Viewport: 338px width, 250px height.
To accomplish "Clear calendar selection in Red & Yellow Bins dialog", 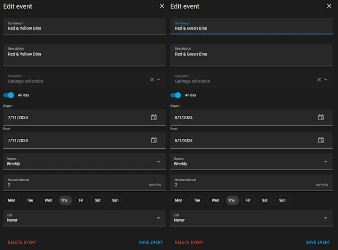I will pos(152,80).
